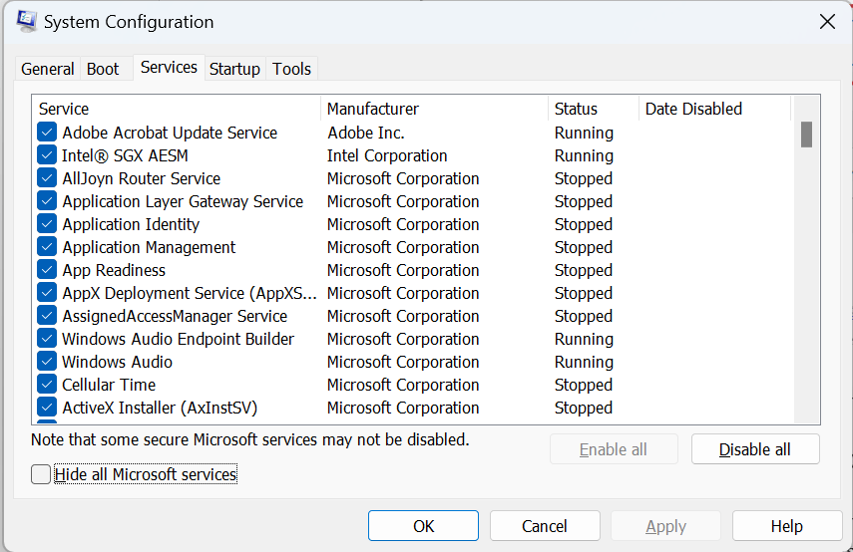853x552 pixels.
Task: Go to the Startup tab
Action: tap(235, 69)
